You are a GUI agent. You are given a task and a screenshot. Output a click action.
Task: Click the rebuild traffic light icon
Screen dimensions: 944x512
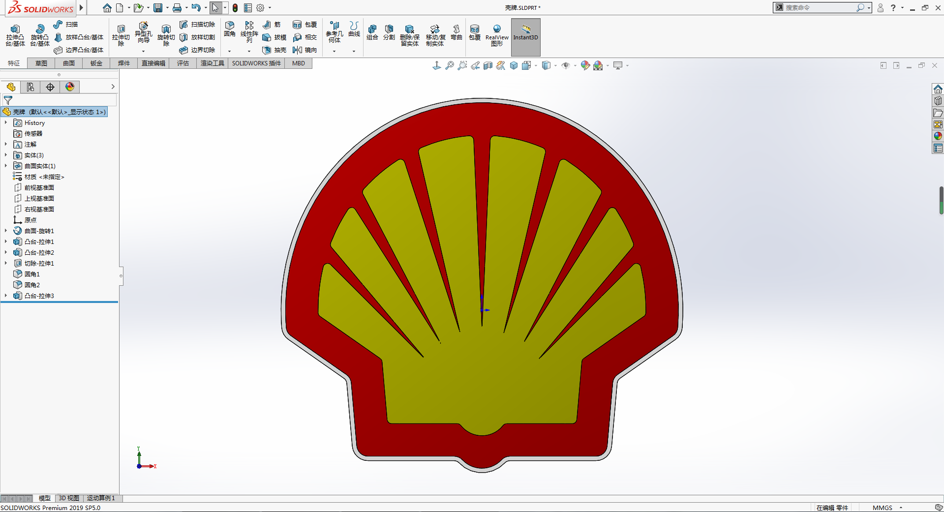click(x=235, y=8)
